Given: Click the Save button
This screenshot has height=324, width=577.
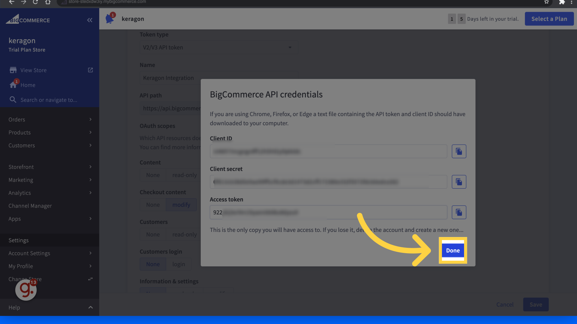Looking at the screenshot, I should 536,304.
